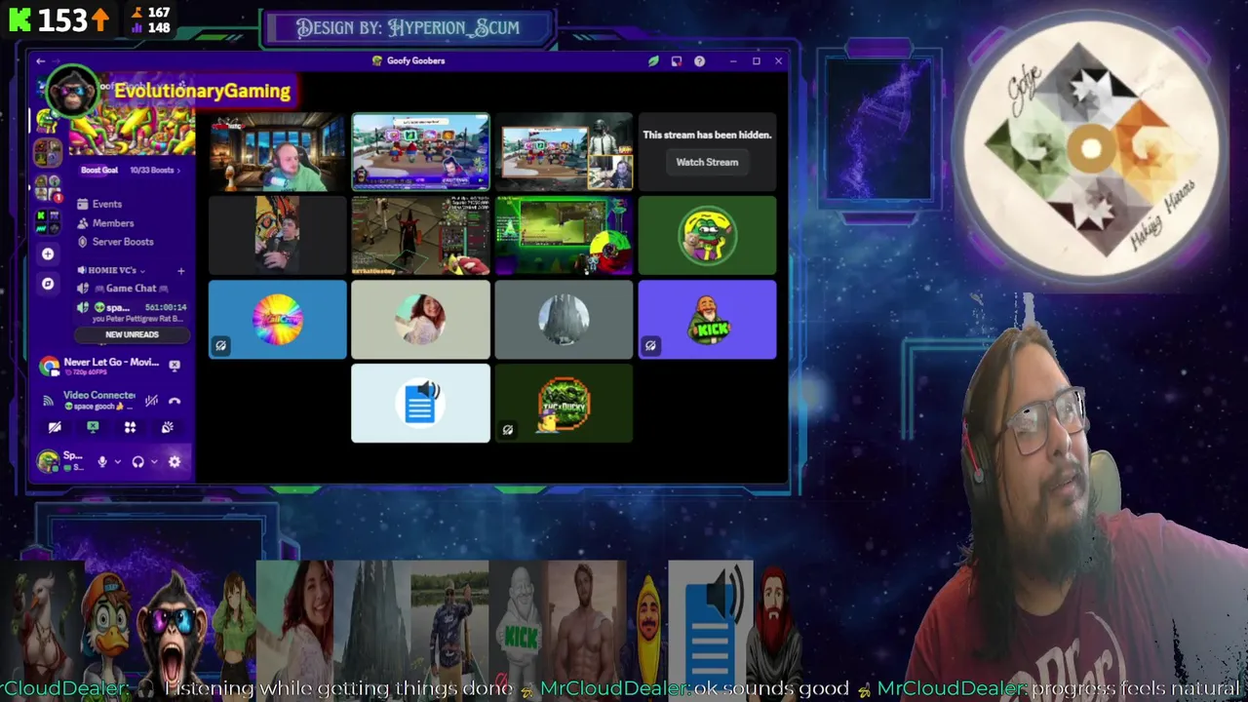1248x702 pixels.
Task: Select the rainbow tie-dye avatar tile
Action: coord(277,320)
